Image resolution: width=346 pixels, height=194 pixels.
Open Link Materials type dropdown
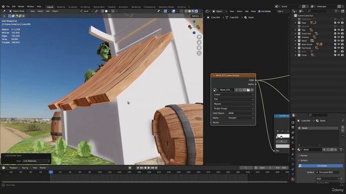(36, 161)
